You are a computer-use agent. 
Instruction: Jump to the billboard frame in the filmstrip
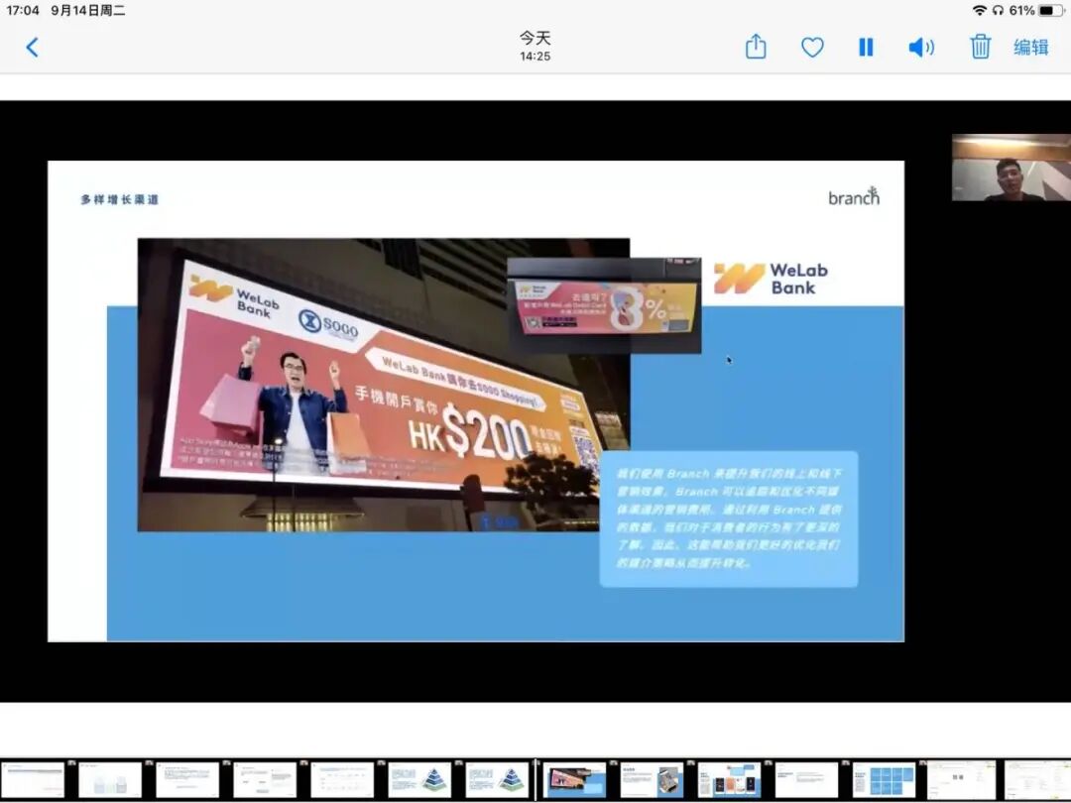pos(574,780)
